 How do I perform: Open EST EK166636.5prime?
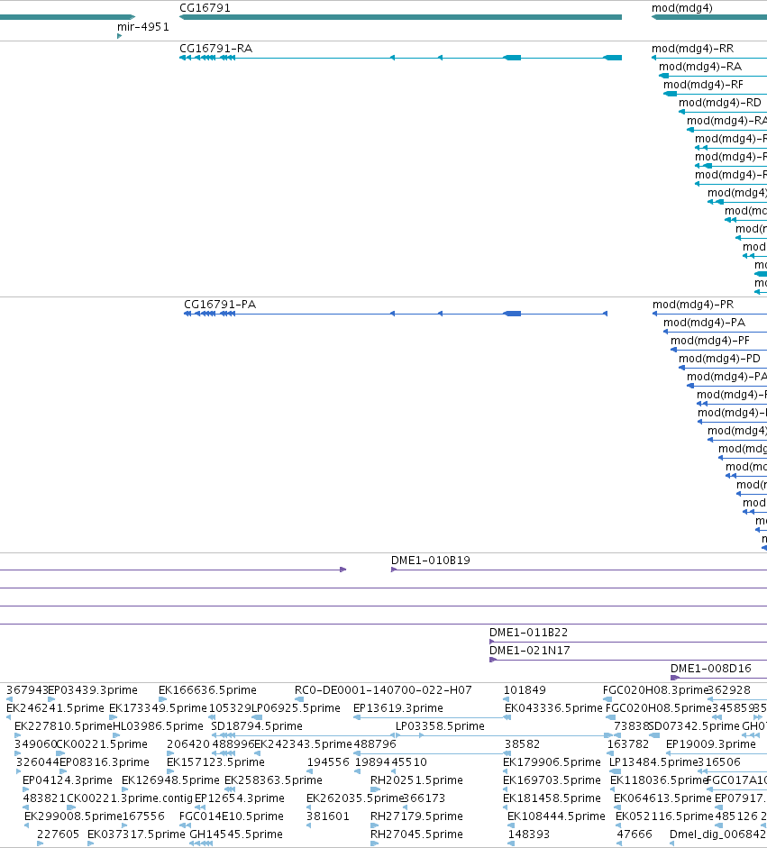point(207,690)
